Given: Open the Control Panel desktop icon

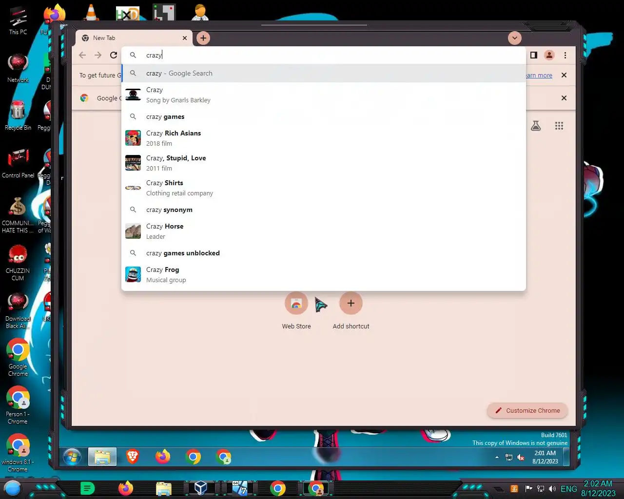Looking at the screenshot, I should [x=18, y=164].
